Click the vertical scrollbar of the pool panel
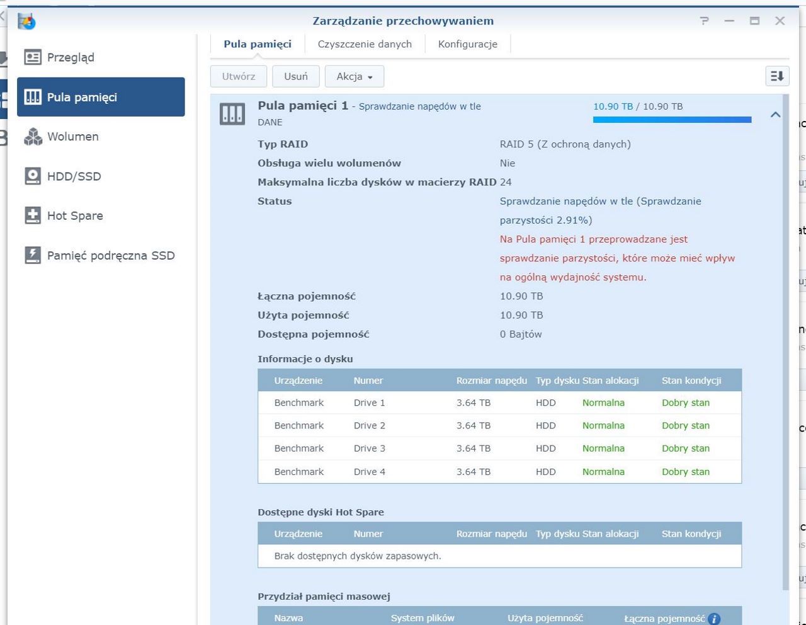 coord(785,342)
